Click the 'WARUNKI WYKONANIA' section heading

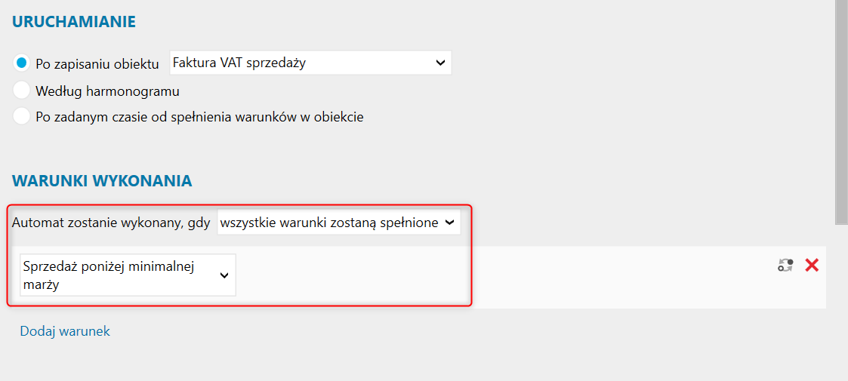pos(102,181)
